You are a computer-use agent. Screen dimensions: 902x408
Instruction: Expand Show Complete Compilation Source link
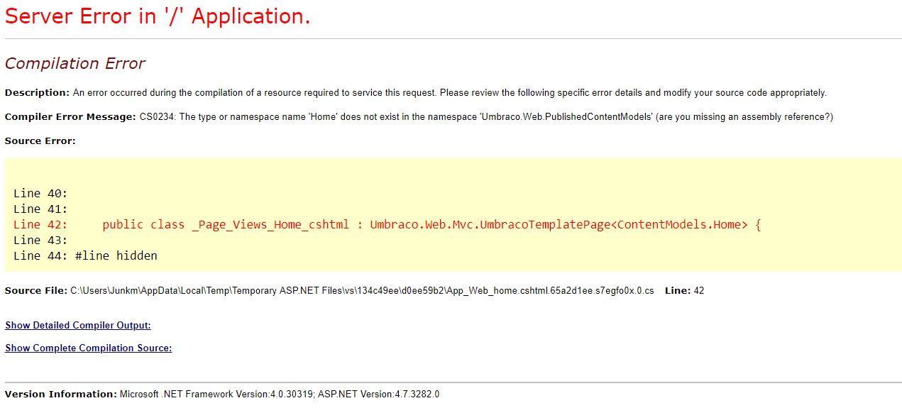(x=89, y=348)
